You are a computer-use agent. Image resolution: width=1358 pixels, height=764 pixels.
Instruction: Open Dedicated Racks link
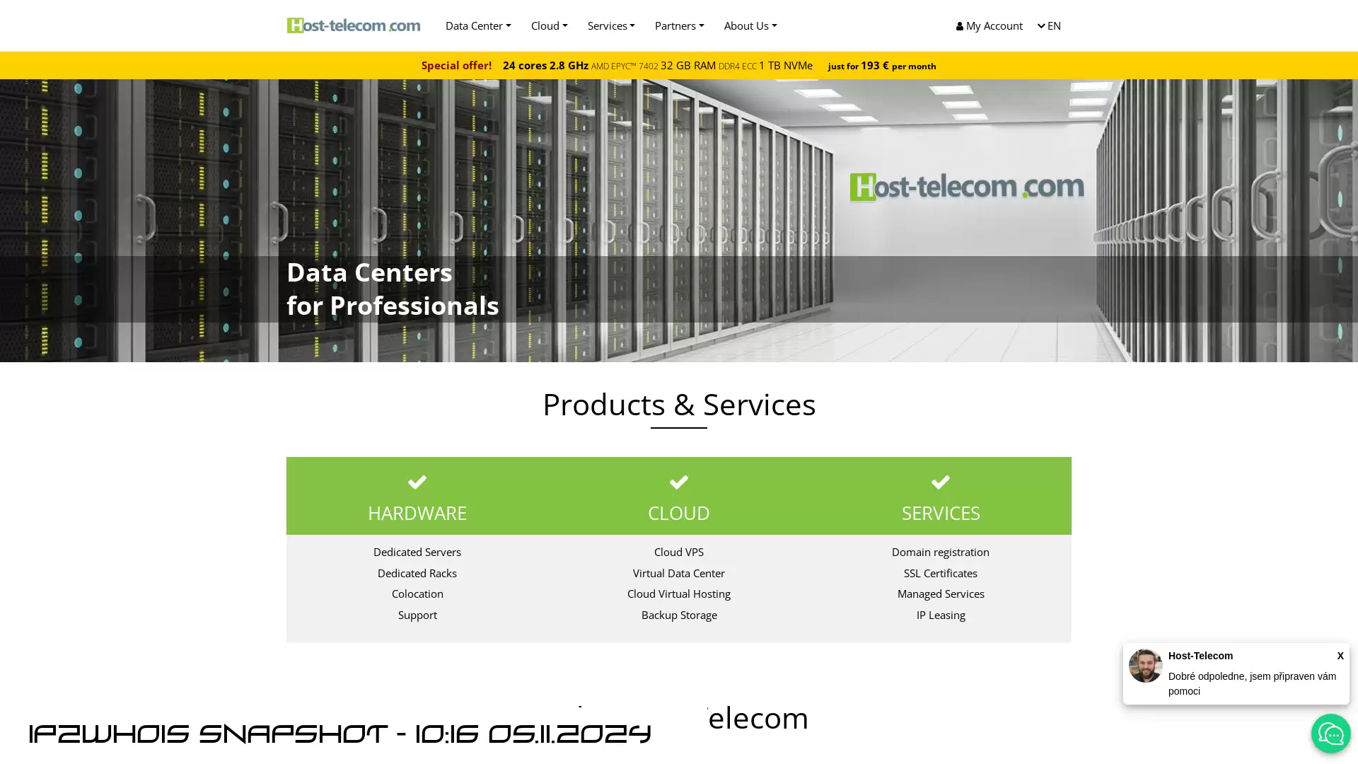click(x=417, y=573)
